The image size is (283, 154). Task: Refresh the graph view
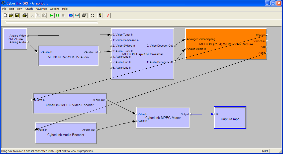click(x=92, y=16)
